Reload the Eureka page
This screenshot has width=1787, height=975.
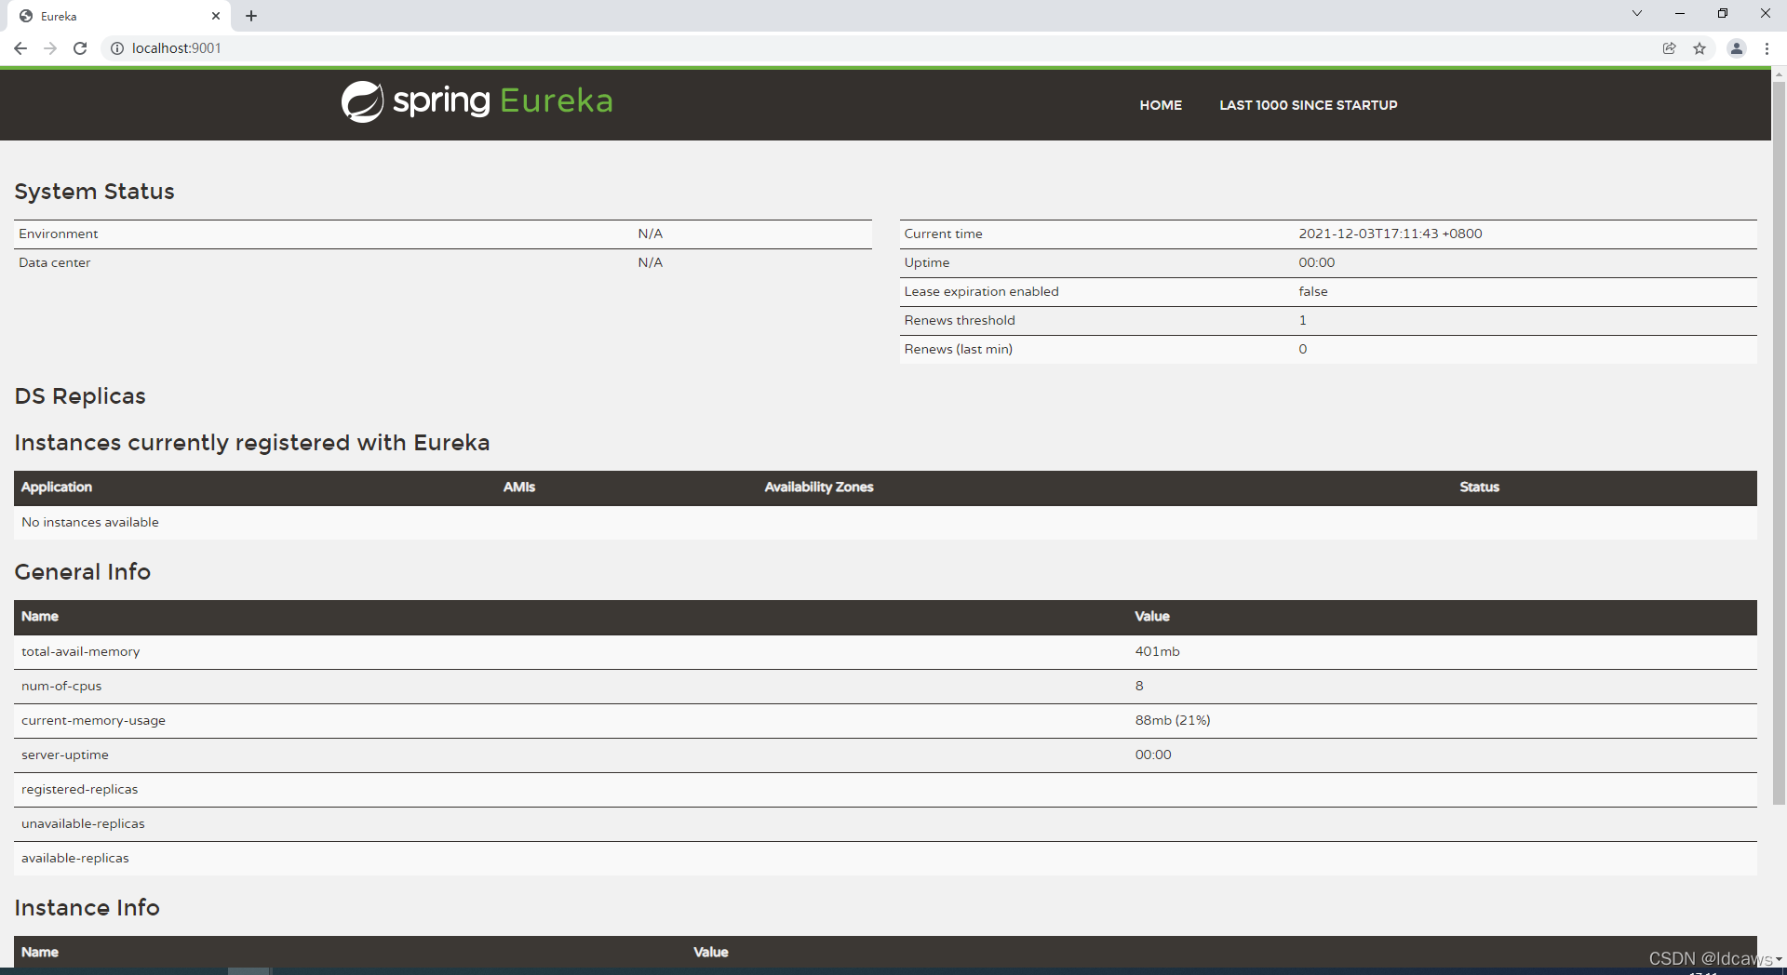pyautogui.click(x=80, y=48)
